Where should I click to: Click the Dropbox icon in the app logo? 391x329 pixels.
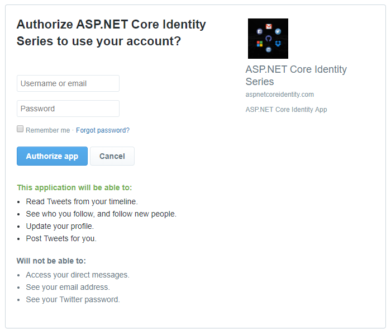(x=278, y=44)
